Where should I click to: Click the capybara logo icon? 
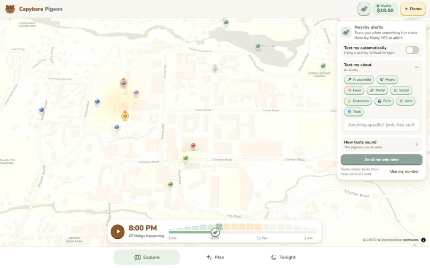pos(10,9)
